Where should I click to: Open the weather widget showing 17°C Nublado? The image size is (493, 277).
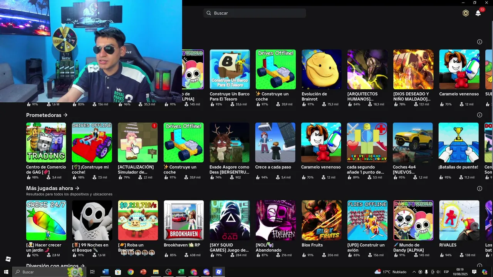391,272
